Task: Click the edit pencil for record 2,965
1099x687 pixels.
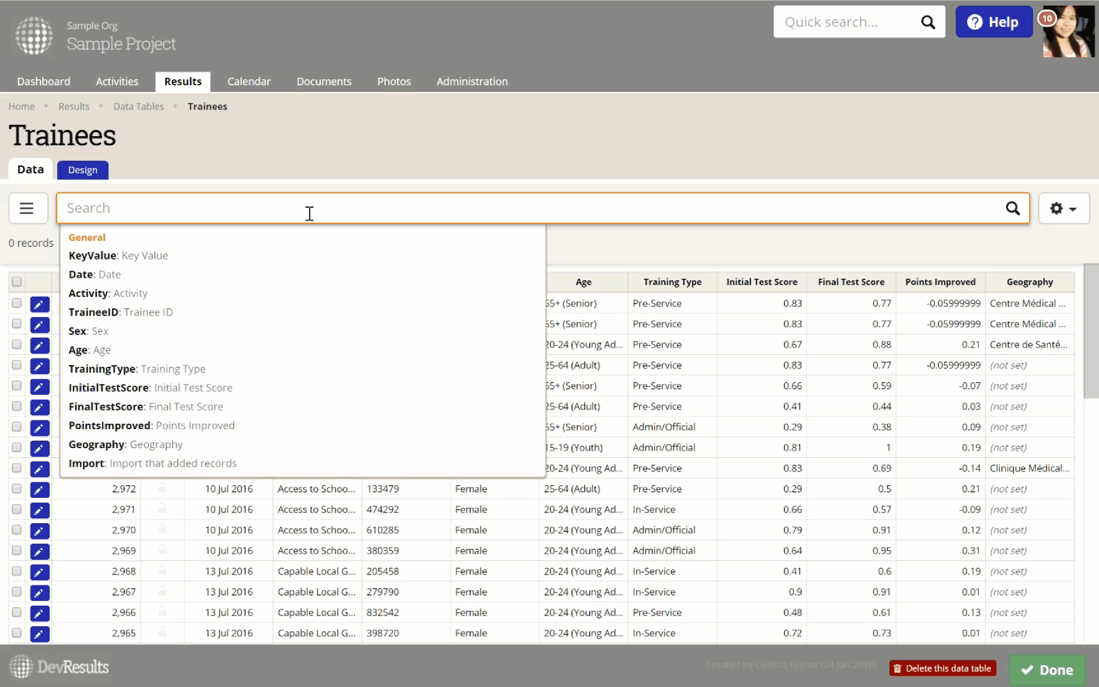Action: point(39,634)
